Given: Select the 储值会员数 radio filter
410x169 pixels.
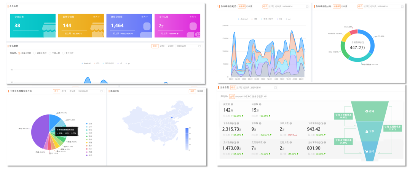Looking at the screenshot, I should coord(34,53).
